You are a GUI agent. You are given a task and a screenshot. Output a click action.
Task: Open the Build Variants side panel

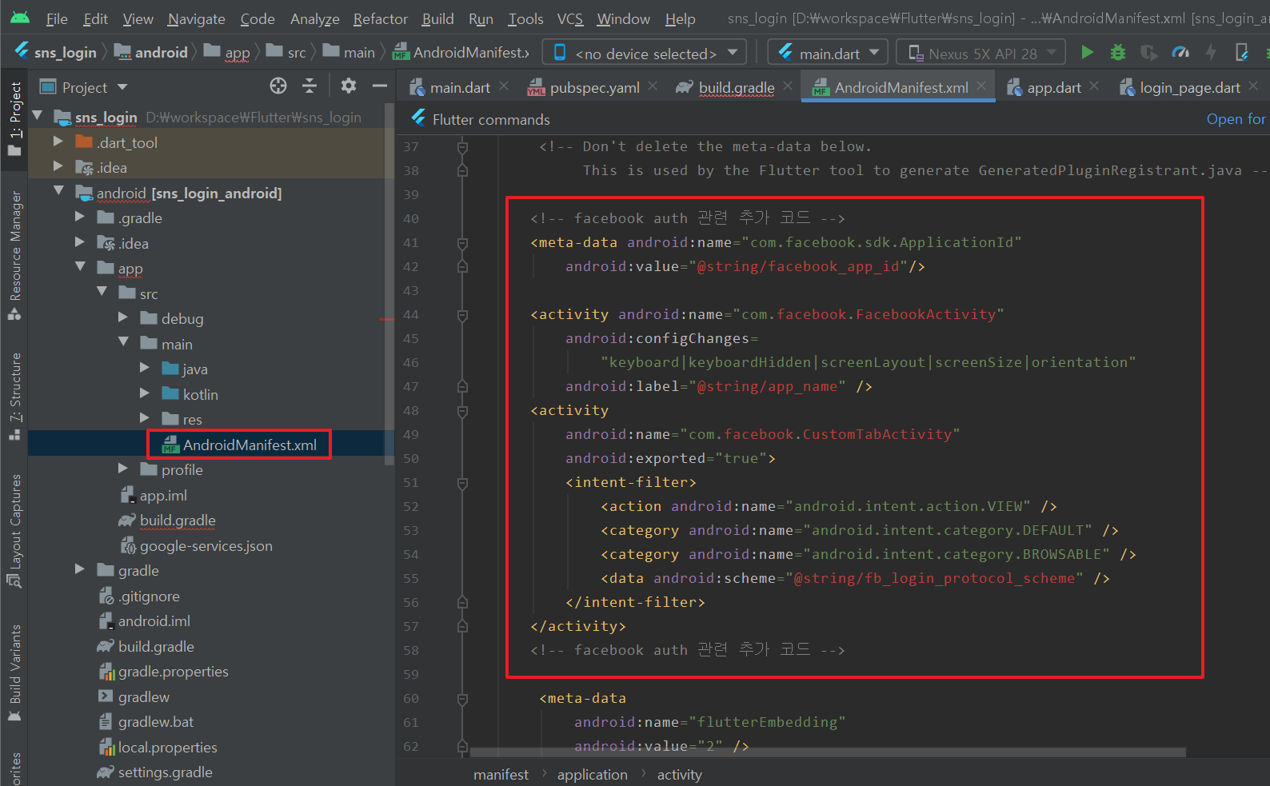14,673
